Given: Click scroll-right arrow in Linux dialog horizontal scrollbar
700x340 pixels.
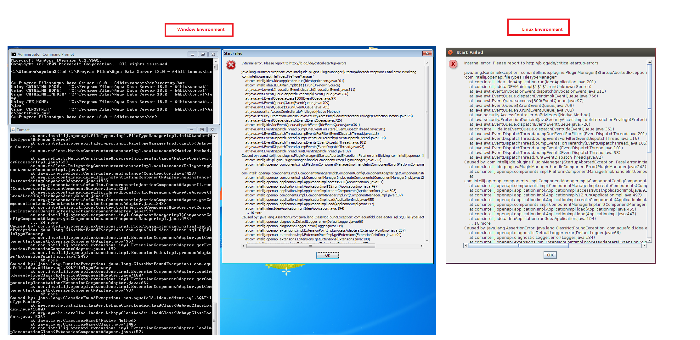Looking at the screenshot, I should click(644, 246).
